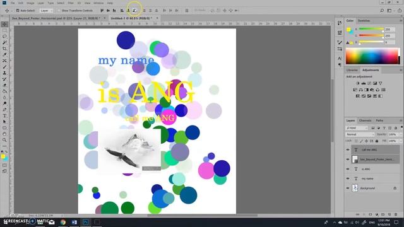Open the Normal blend mode dropdown
404x227 pixels.
tap(360, 134)
